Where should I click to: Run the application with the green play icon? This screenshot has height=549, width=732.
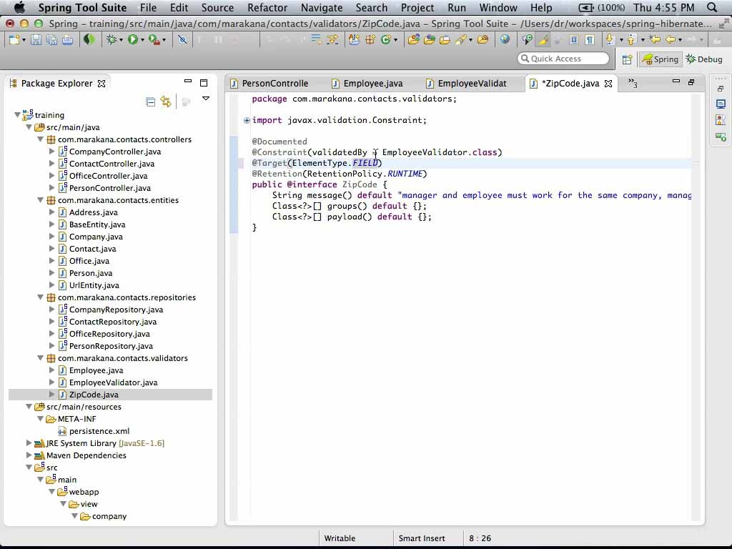tap(133, 40)
